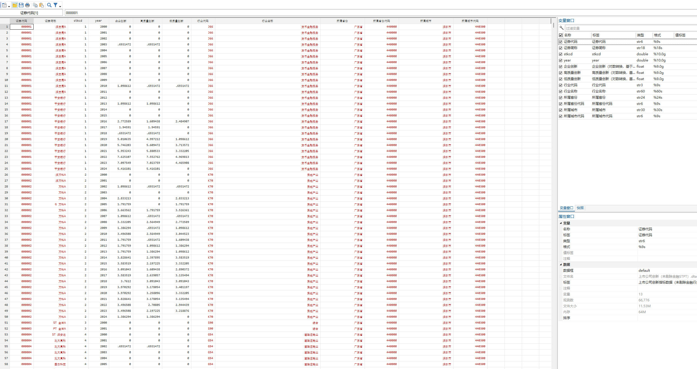Click the browse mode grid icon
The width and height of the screenshot is (697, 369).
pyautogui.click(x=4, y=5)
